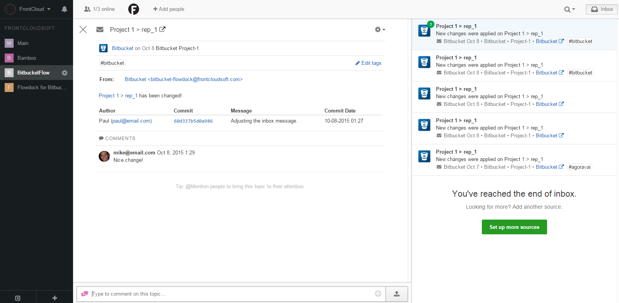Open Bitbucket link on fourth inbox item
Screen dimensions: 619x303
[550, 135]
